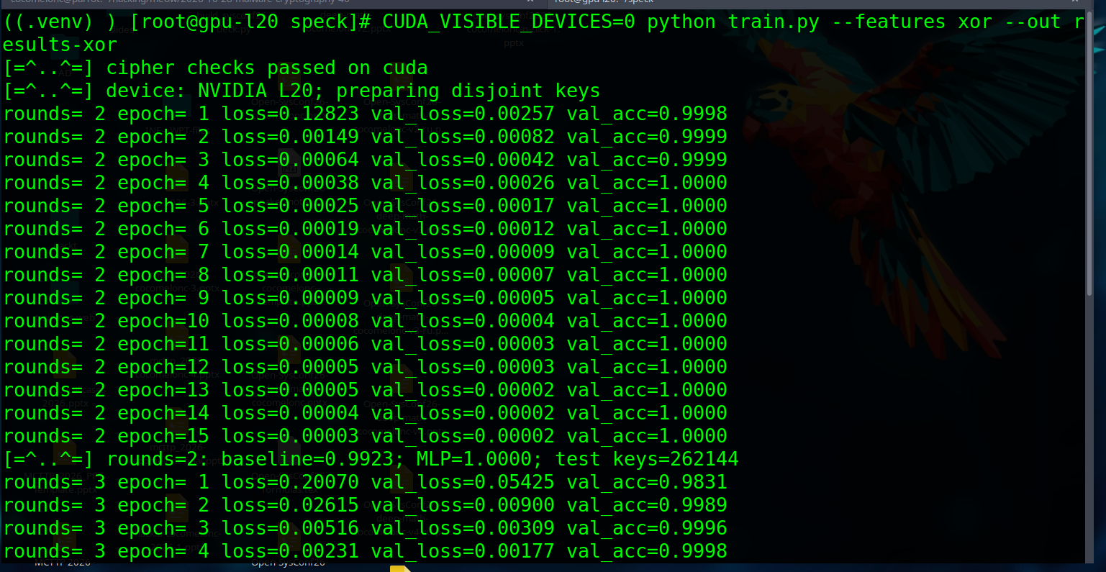Screen dimensions: 1106x572
Task: Click 'val_loss=0.00012' on the rounds 2 epoch 6 line
Action: pos(463,230)
